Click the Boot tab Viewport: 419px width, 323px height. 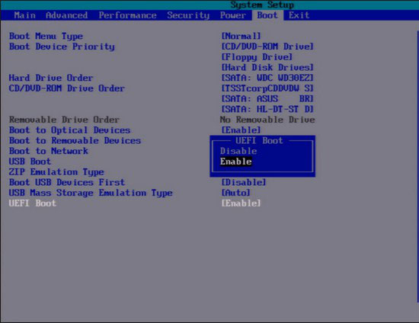tap(267, 15)
